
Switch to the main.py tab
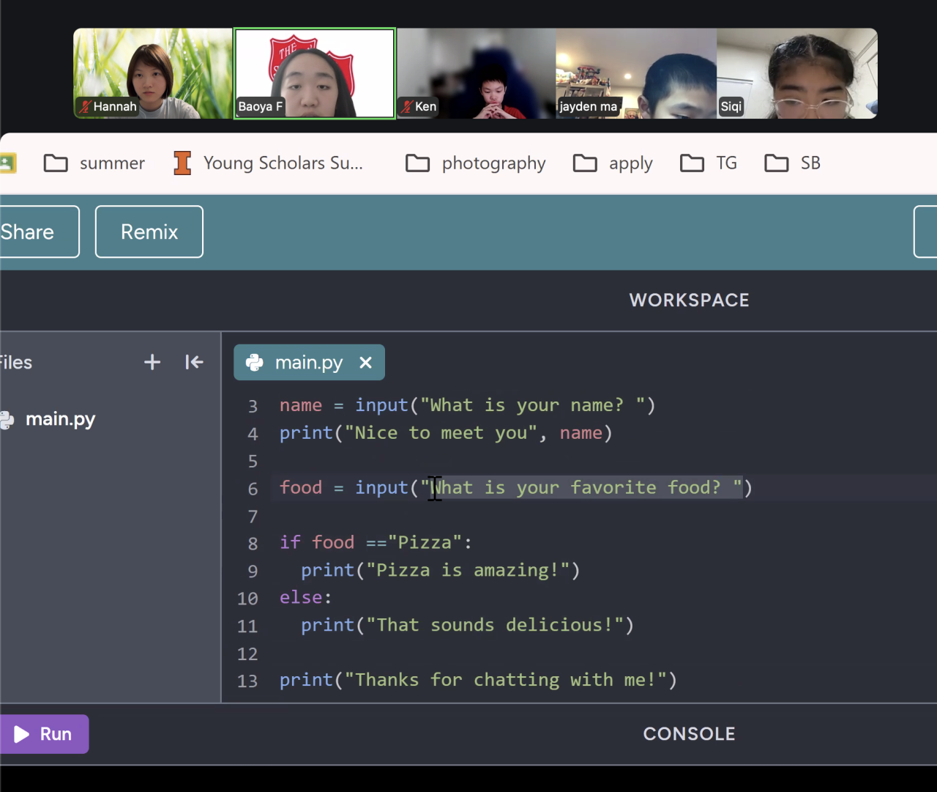tap(308, 363)
